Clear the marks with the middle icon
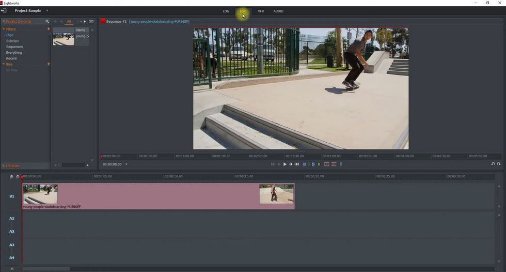506x272 pixels. pos(309,164)
